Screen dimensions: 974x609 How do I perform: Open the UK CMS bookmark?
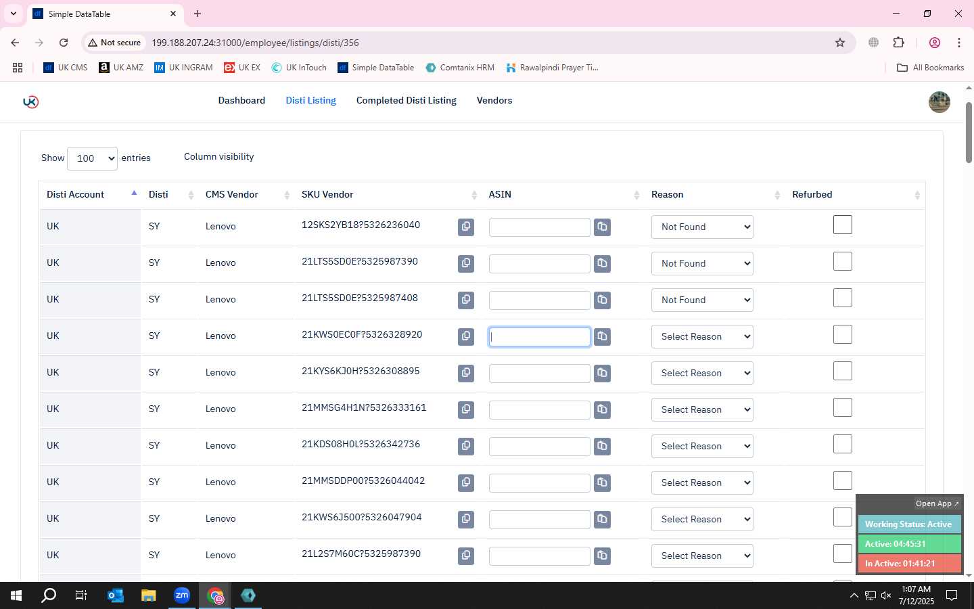pyautogui.click(x=66, y=68)
